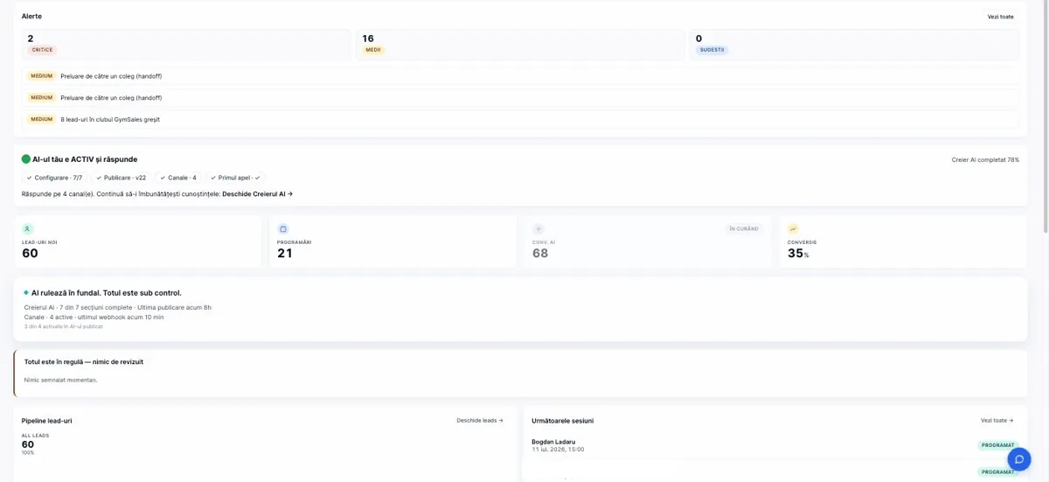
Task: Click Totul este în regulă review heading
Action: click(84, 361)
